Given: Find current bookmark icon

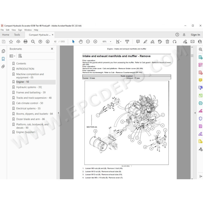Looking at the screenshot, I should click(x=20, y=56).
